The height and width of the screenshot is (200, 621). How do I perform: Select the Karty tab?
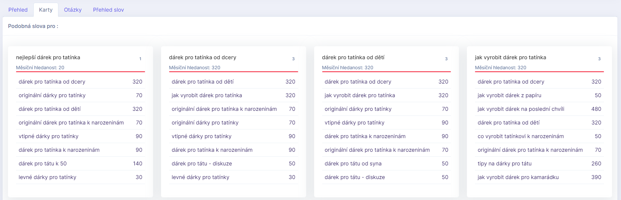(46, 10)
